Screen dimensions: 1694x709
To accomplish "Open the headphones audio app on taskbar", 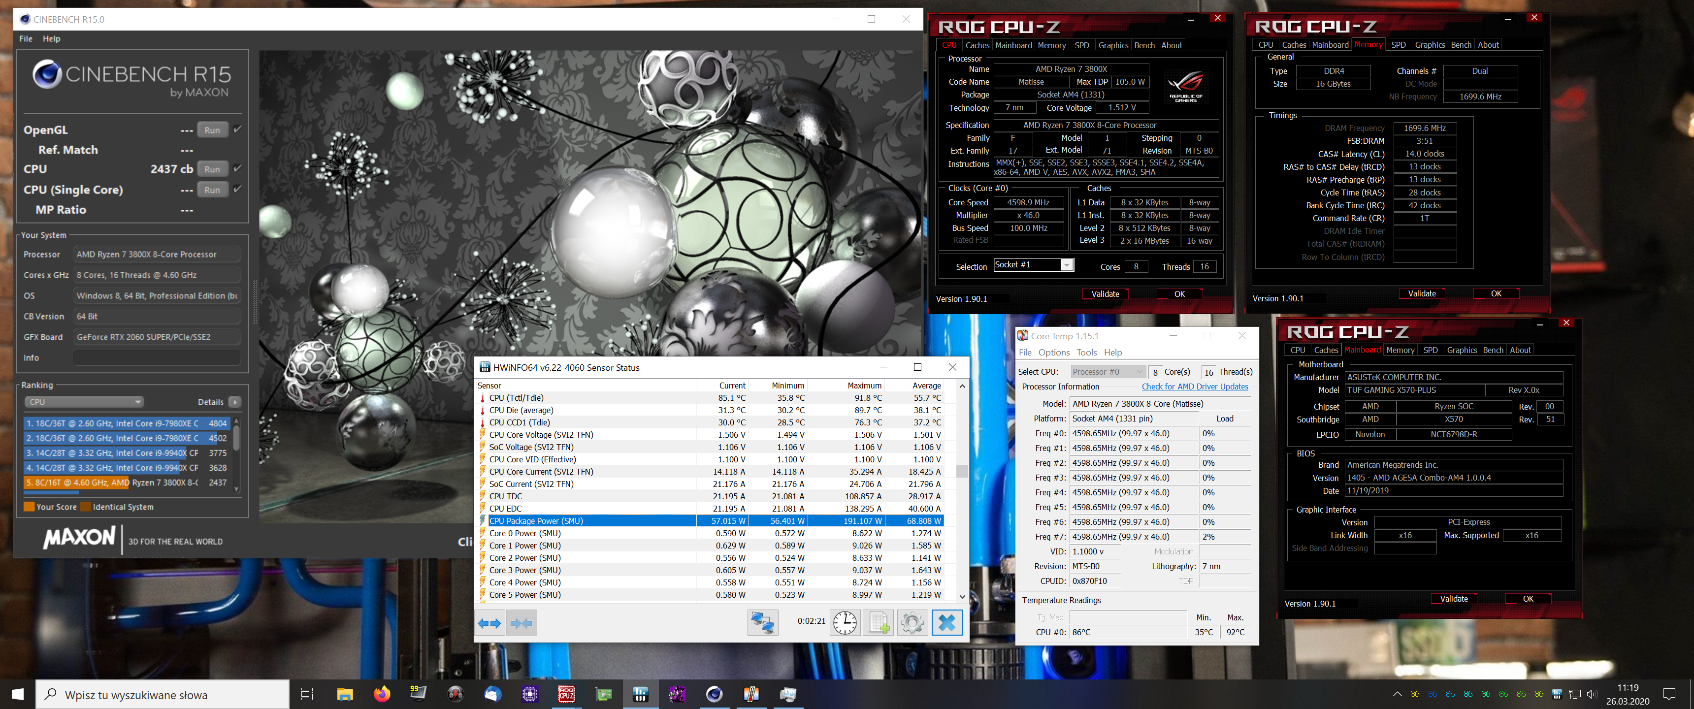I will click(455, 695).
